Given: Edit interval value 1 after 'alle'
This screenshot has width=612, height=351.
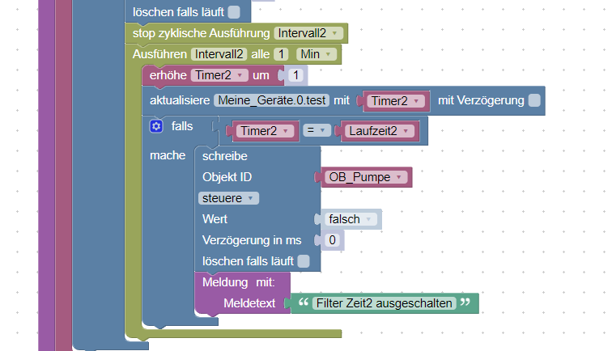Looking at the screenshot, I should pos(281,54).
